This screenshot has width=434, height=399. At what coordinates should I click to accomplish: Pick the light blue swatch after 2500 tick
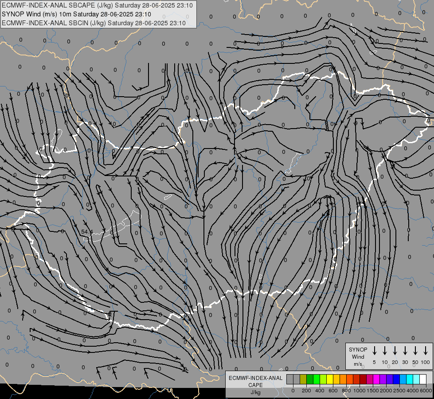403,379
